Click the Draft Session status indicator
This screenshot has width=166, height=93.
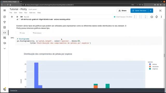point(123,17)
